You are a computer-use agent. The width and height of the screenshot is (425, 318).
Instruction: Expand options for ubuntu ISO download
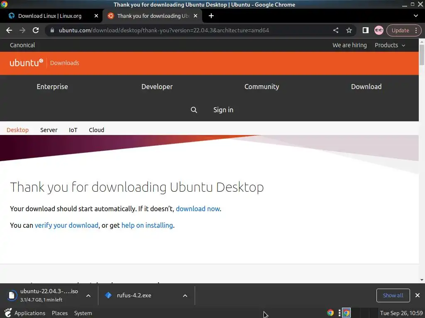[88, 296]
